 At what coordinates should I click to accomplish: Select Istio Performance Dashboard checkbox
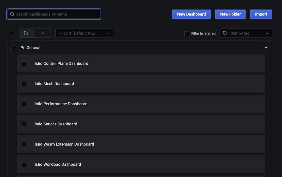(x=24, y=104)
